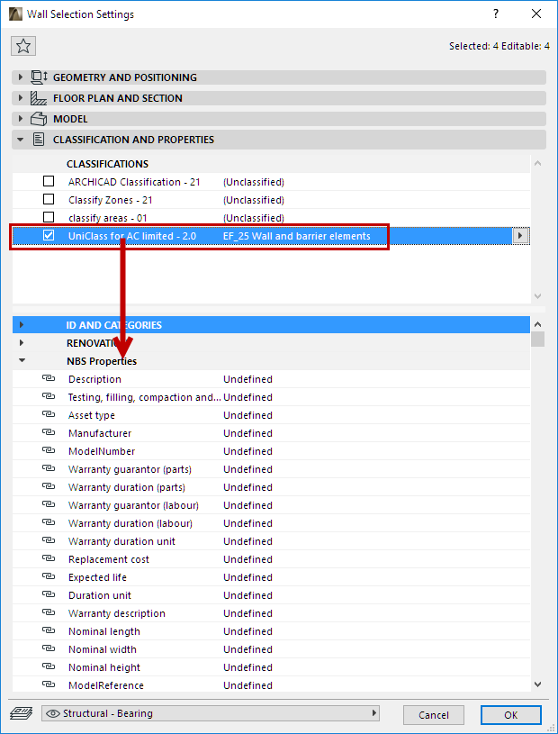Click the Undefined value for Replacement cost
The width and height of the screenshot is (558, 734).
247,559
